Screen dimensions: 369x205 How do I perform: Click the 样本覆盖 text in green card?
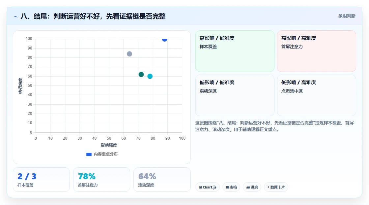click(208, 47)
